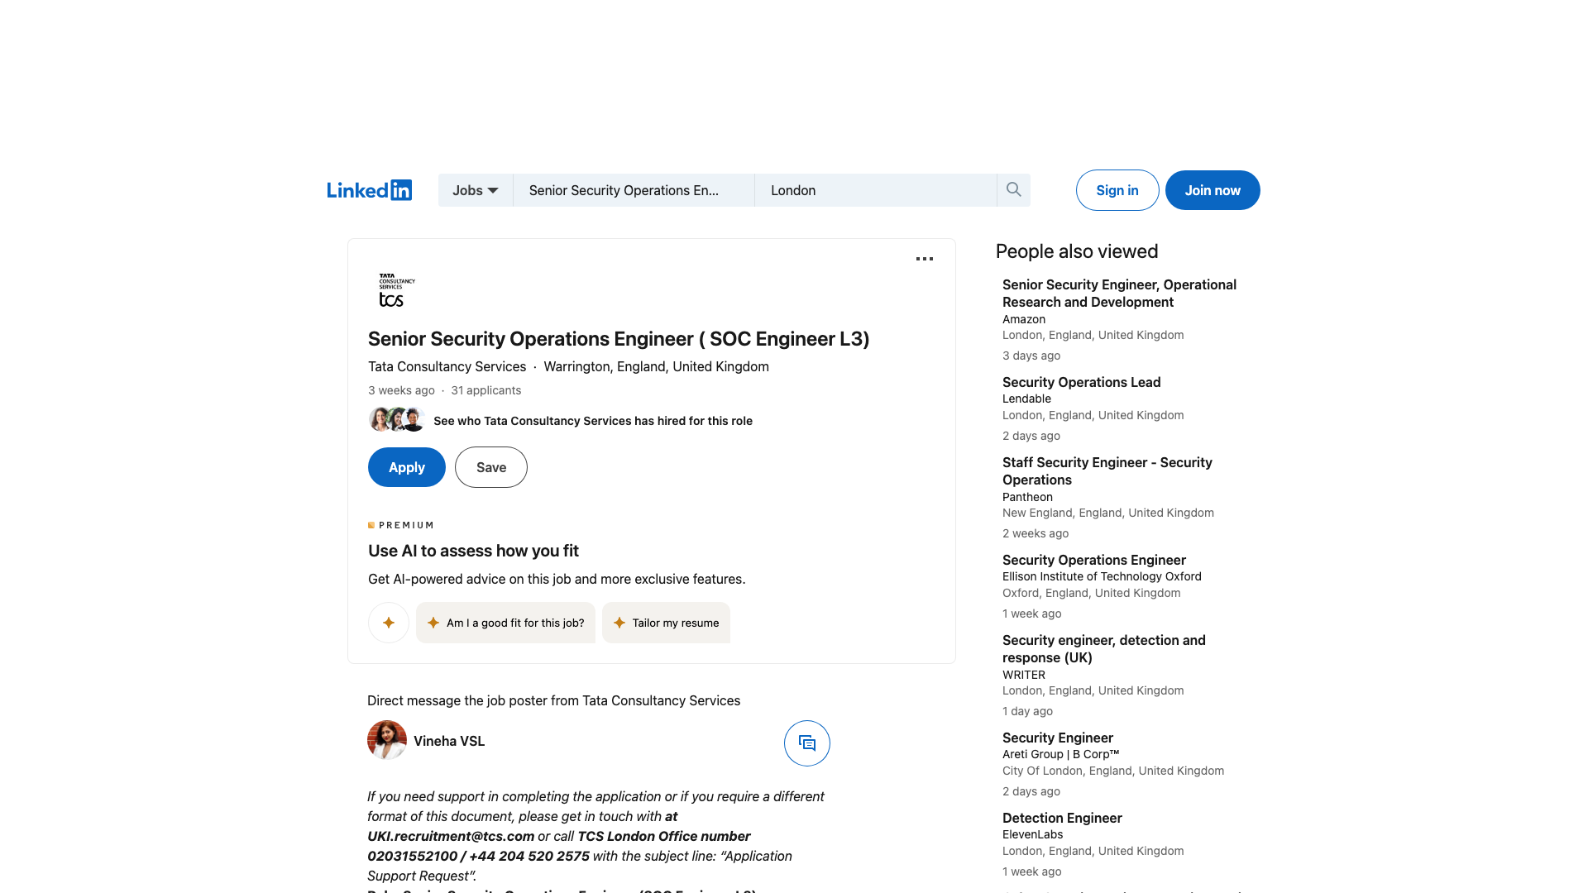Apply to the SOC Engineer job
Viewport: 1588px width, 893px height.
pos(407,467)
